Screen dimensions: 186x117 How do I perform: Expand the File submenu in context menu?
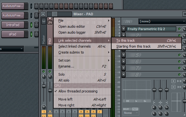(82, 21)
